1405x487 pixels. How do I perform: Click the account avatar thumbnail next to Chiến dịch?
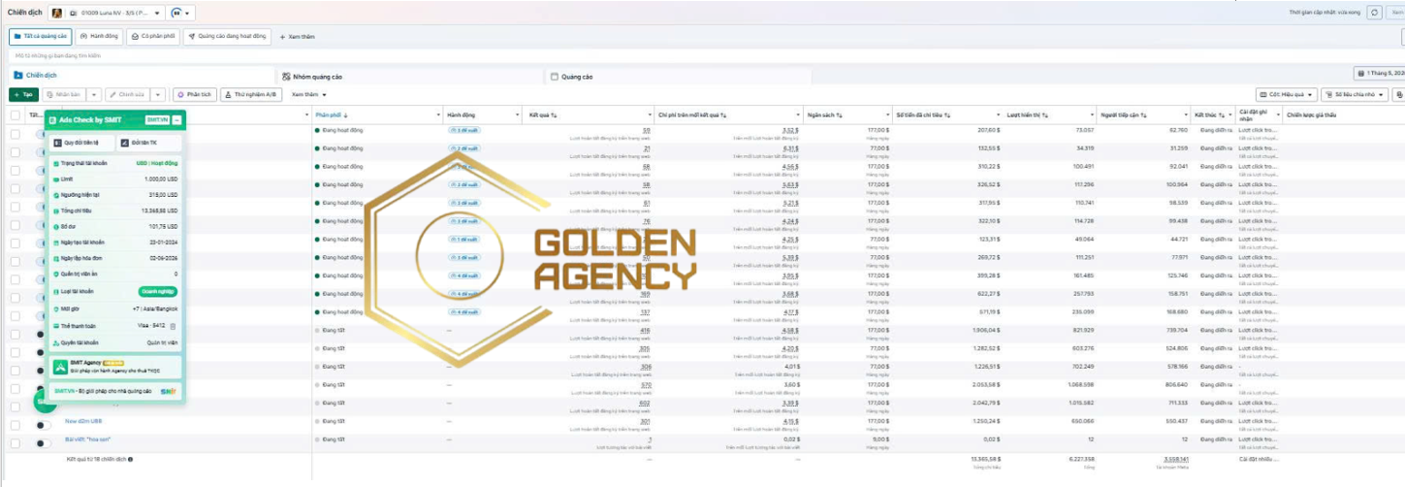(57, 13)
